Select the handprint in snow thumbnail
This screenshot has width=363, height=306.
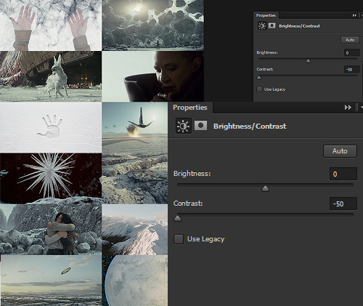(x=51, y=127)
